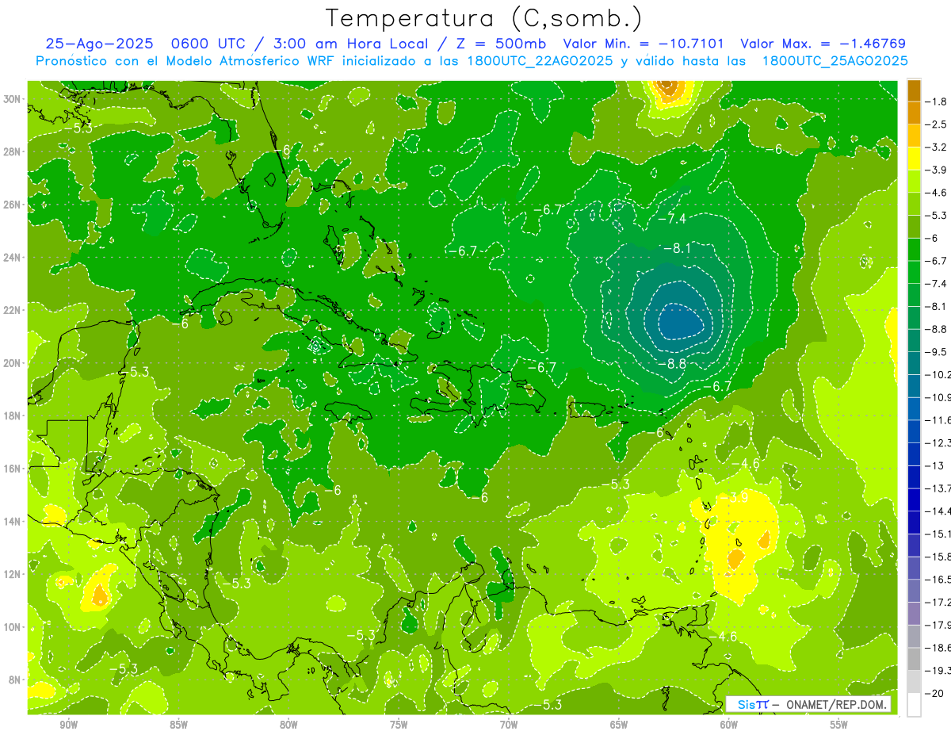
Task: Click the purple colorbar segment between -17.2 and -17.9
Action: (x=914, y=614)
